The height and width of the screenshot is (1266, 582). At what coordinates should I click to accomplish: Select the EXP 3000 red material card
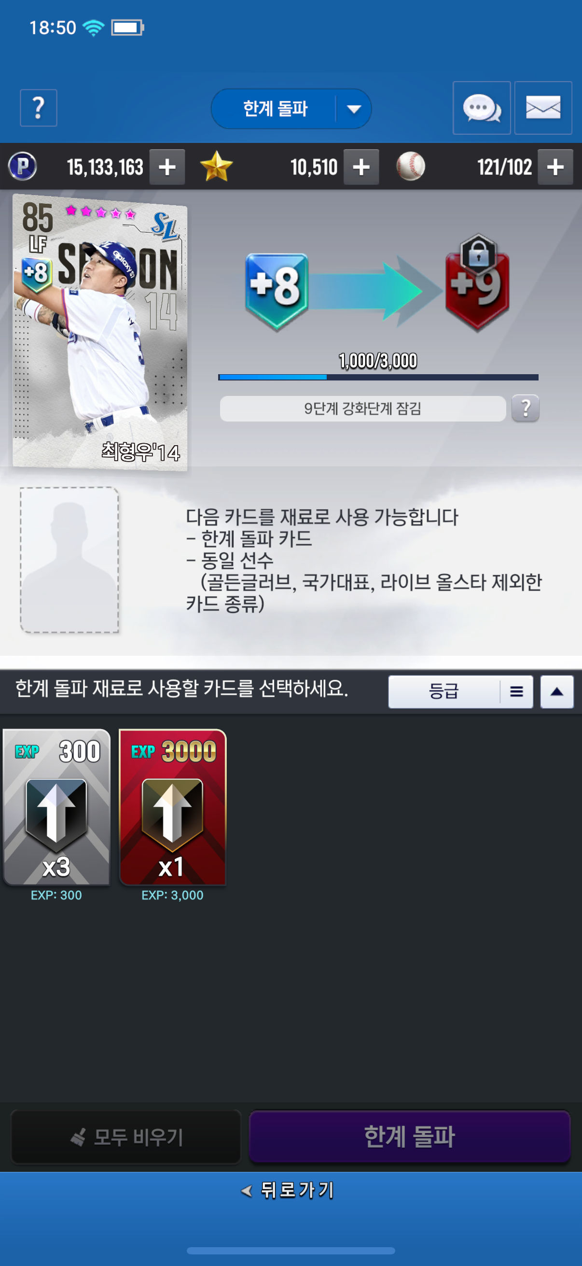coord(172,807)
